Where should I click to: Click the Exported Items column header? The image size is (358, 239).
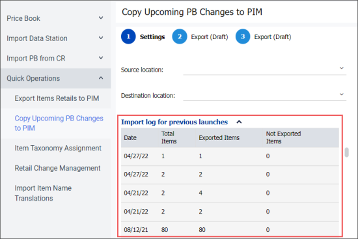point(219,138)
